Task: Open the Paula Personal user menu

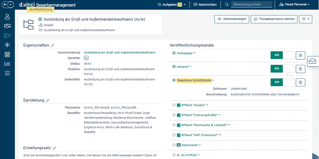Action: (294, 5)
